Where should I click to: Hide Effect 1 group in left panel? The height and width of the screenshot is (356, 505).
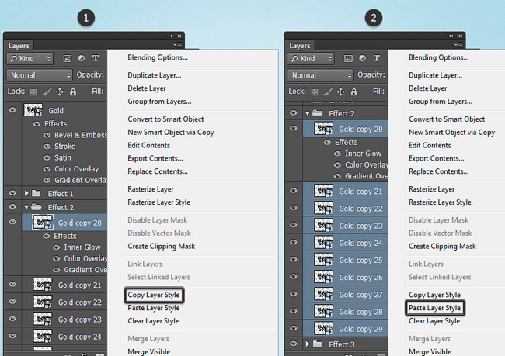coord(12,193)
